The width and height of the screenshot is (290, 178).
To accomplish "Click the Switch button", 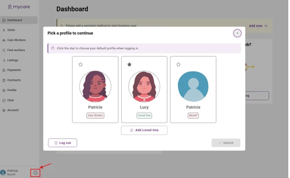I will coord(226,143).
